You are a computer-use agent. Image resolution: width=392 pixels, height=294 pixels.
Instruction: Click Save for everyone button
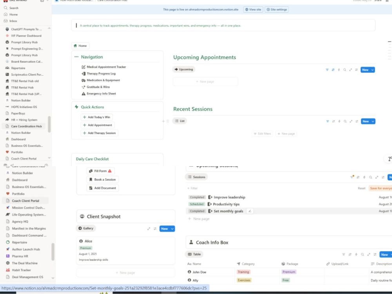pos(380,188)
